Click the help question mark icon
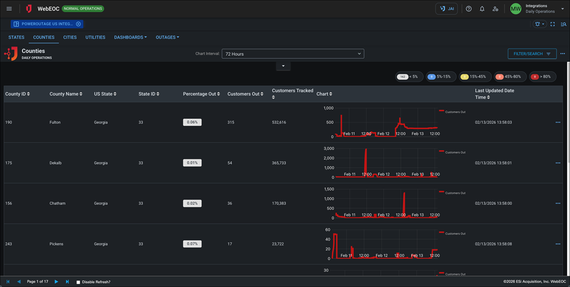Image resolution: width=570 pixels, height=287 pixels. (469, 9)
